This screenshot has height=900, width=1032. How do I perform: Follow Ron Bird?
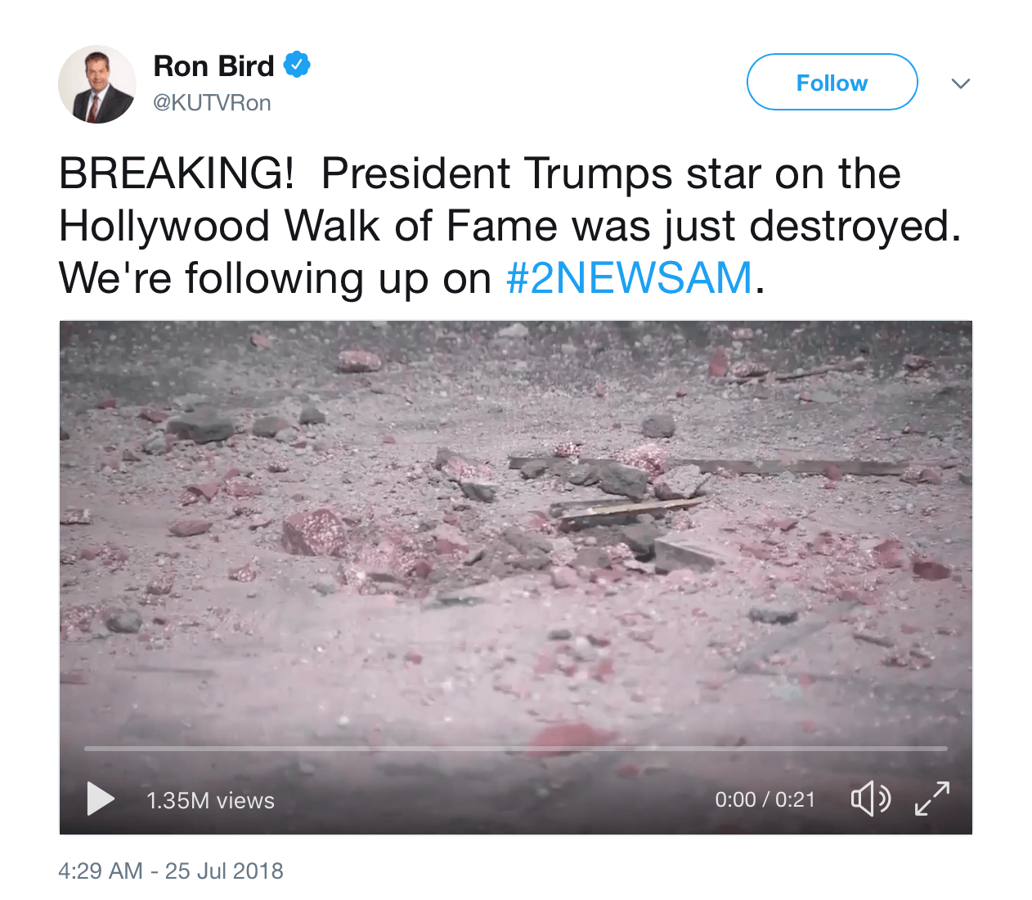click(x=832, y=83)
